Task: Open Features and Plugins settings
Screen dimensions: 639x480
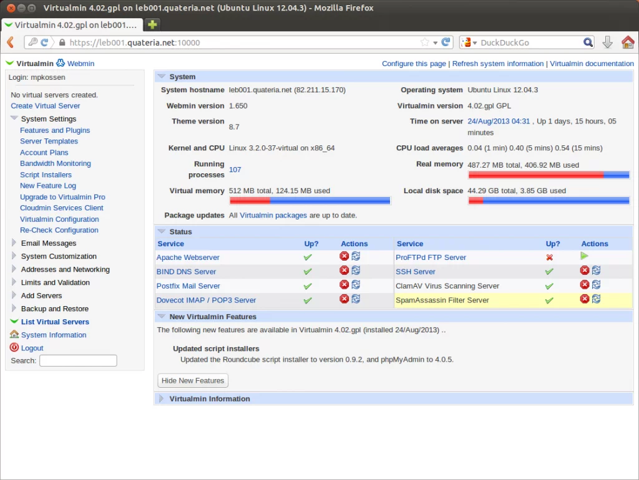Action: pyautogui.click(x=55, y=130)
